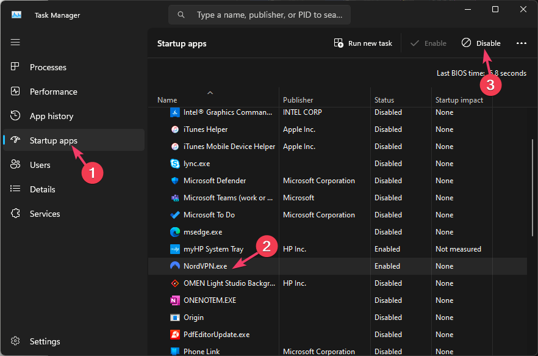538x356 pixels.
Task: Click the INTEL CORP publisher cell
Action: 303,112
